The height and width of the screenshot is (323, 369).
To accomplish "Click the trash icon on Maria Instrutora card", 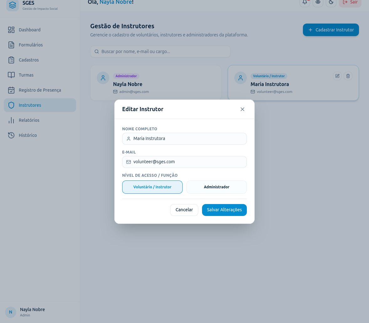I will tap(348, 76).
